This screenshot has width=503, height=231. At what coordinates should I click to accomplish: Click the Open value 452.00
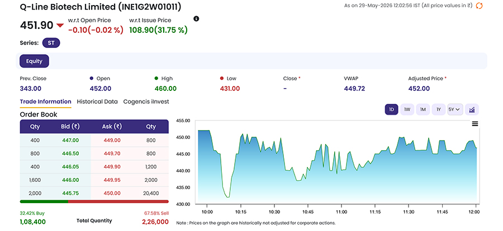pos(101,88)
